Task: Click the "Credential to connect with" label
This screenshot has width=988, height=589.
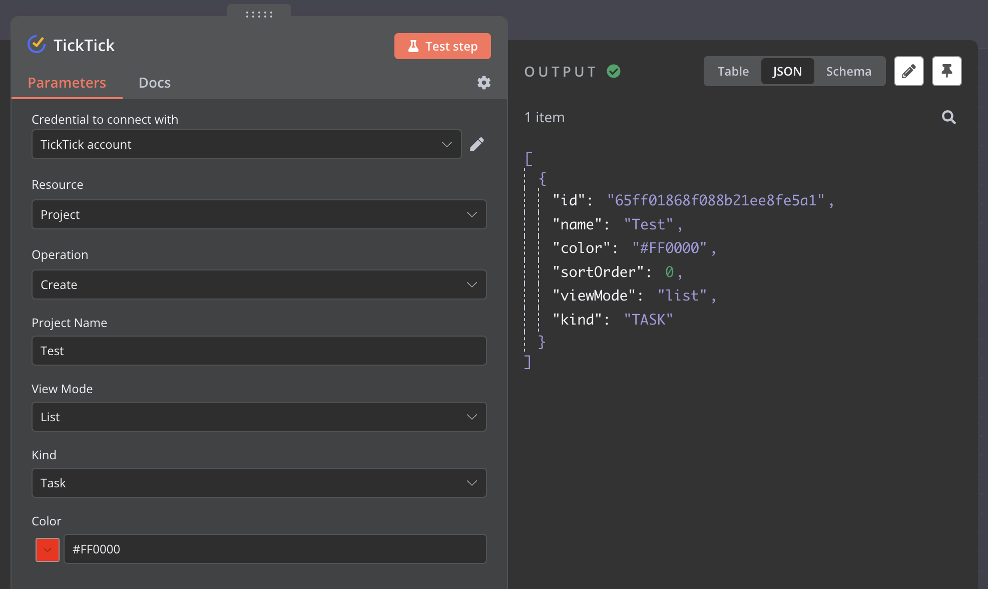Action: point(105,119)
